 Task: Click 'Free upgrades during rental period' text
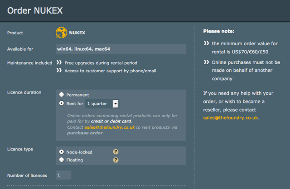click(101, 63)
